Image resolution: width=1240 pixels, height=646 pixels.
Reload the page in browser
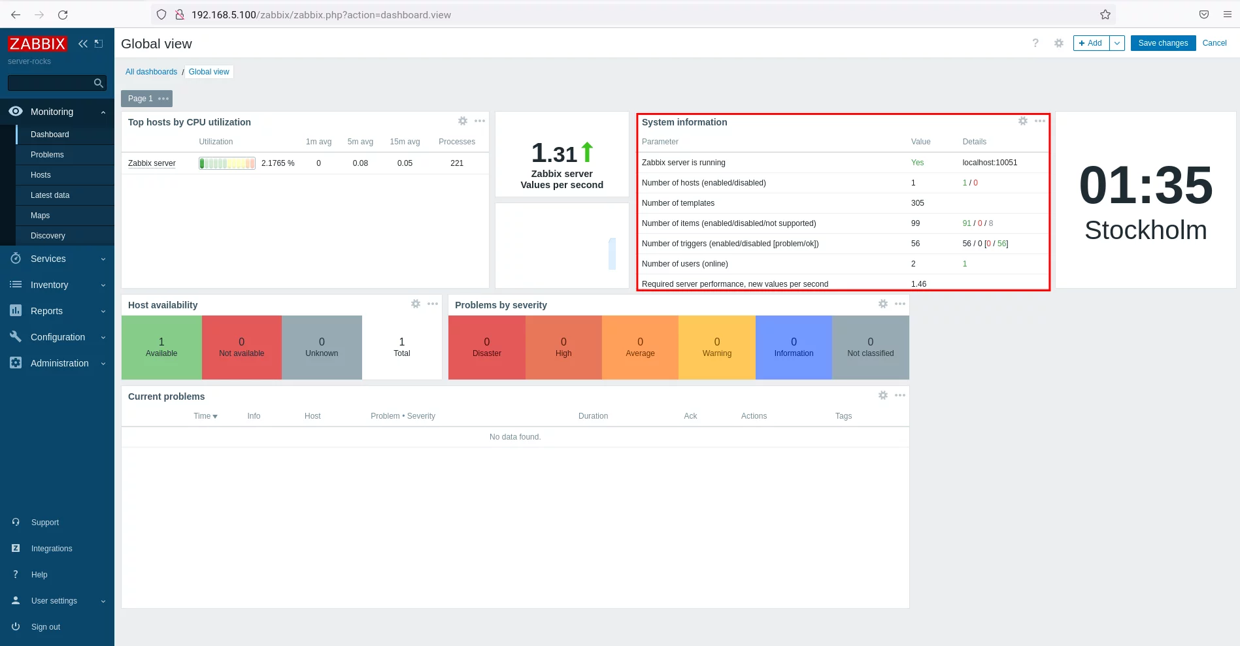coord(63,14)
